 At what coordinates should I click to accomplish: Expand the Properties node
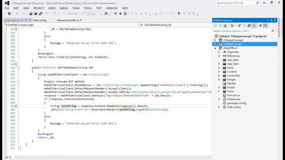tap(219, 52)
